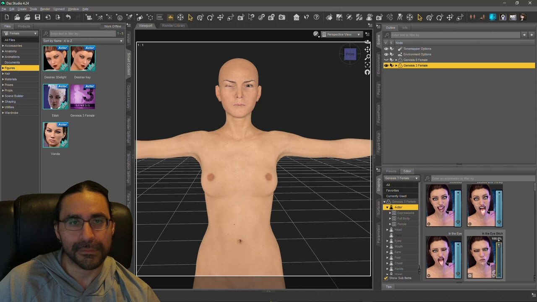Open Genesis 3 Female dropdown in Shaping editor
The width and height of the screenshot is (537, 302).
coord(401,178)
